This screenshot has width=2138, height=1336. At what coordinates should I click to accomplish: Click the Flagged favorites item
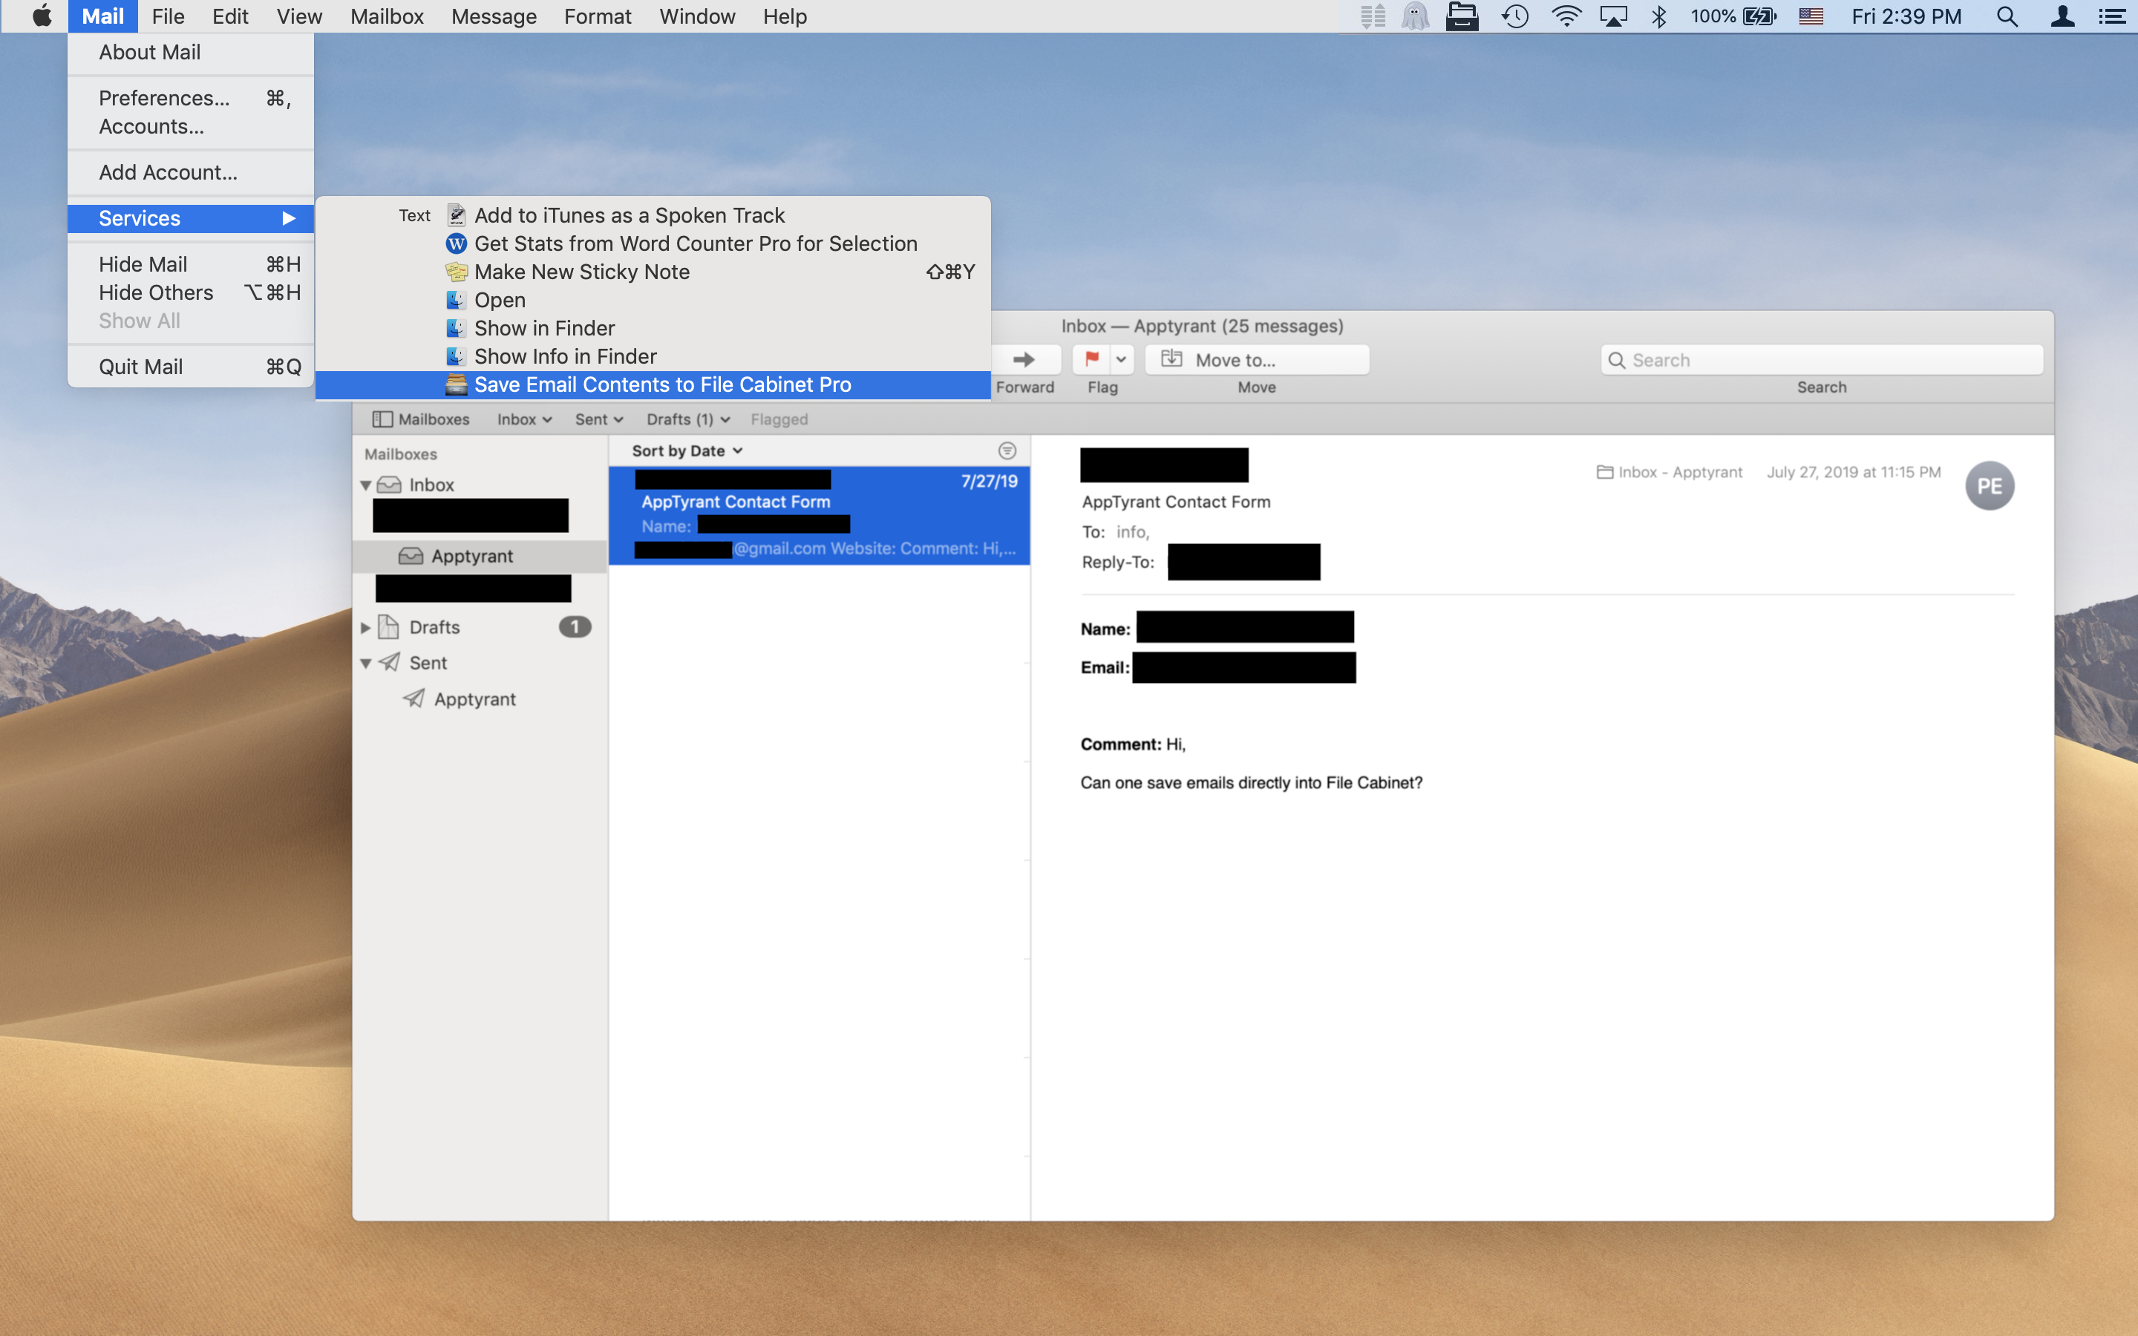(779, 419)
